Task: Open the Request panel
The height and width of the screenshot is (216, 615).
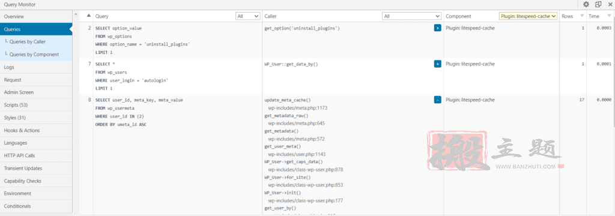Action: pyautogui.click(x=36, y=80)
